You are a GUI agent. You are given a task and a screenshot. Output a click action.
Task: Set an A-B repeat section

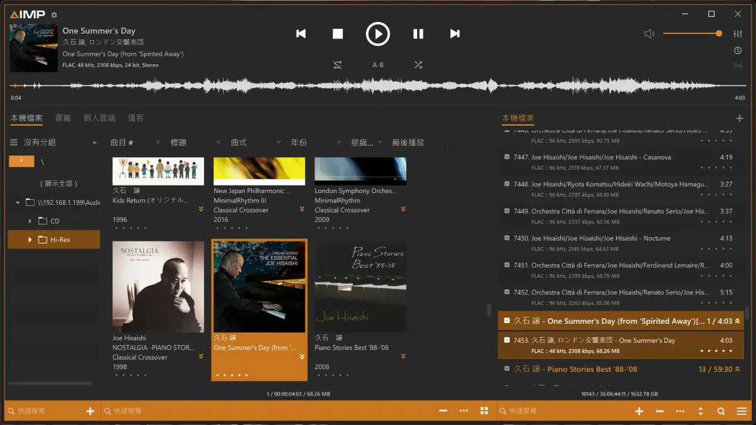pyautogui.click(x=378, y=65)
